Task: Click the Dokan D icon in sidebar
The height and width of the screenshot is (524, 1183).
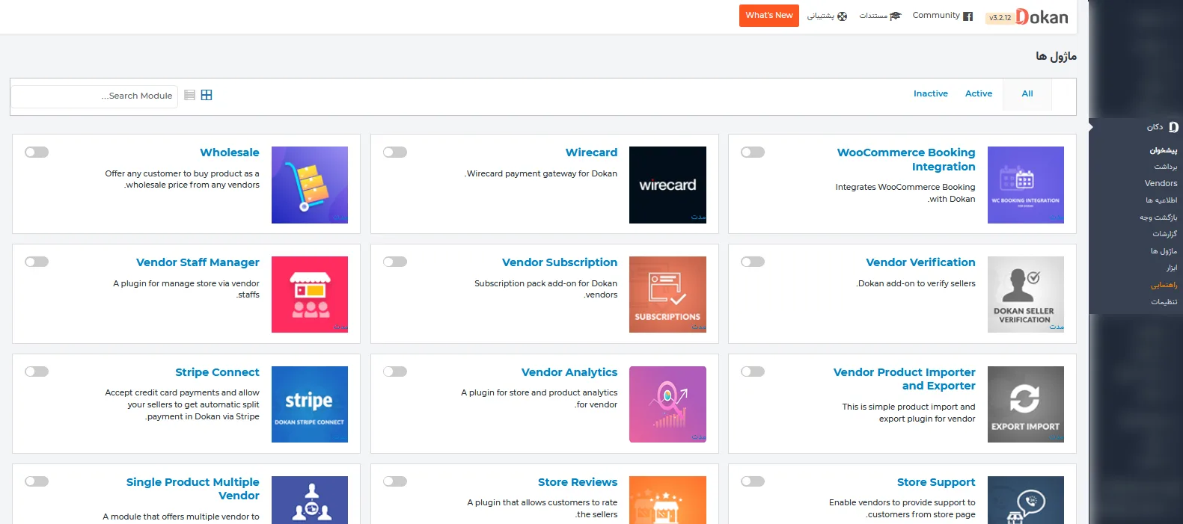Action: click(1173, 127)
